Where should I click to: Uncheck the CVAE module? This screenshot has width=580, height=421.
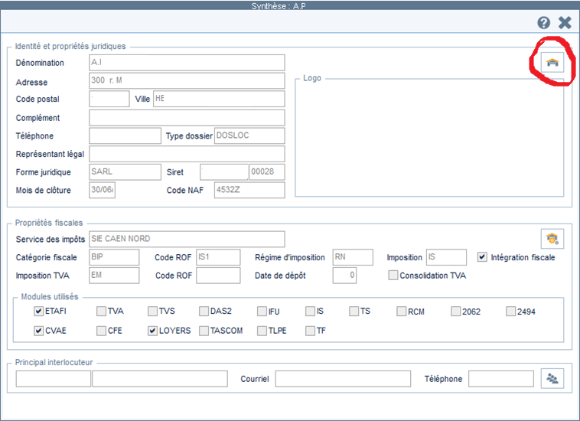point(38,331)
